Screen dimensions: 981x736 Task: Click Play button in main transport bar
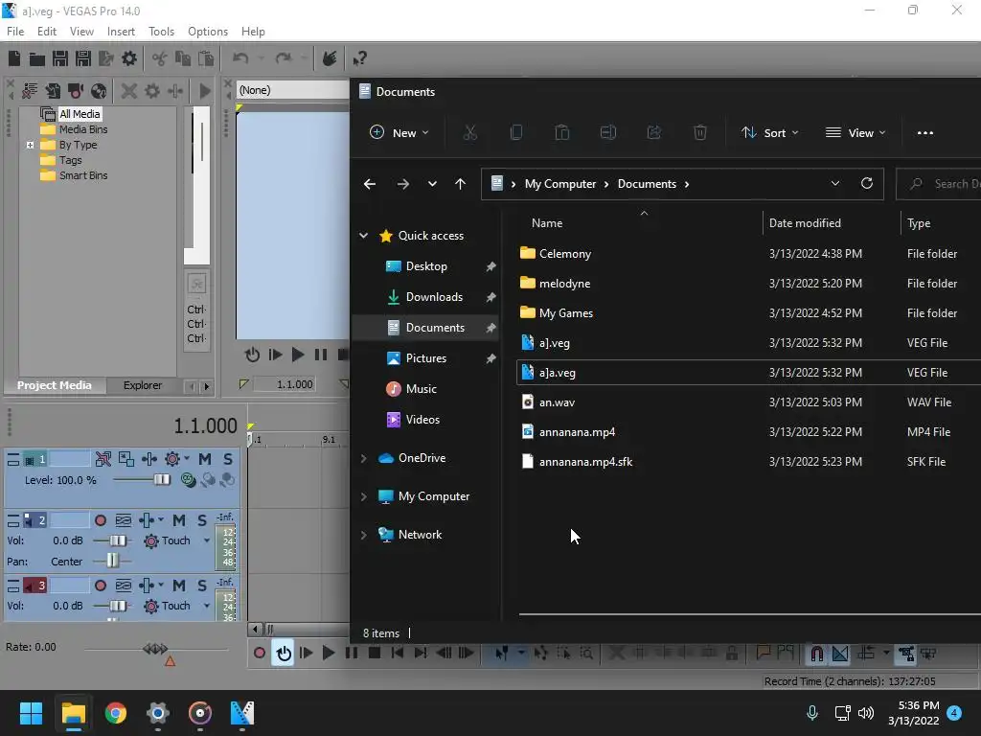tap(329, 654)
